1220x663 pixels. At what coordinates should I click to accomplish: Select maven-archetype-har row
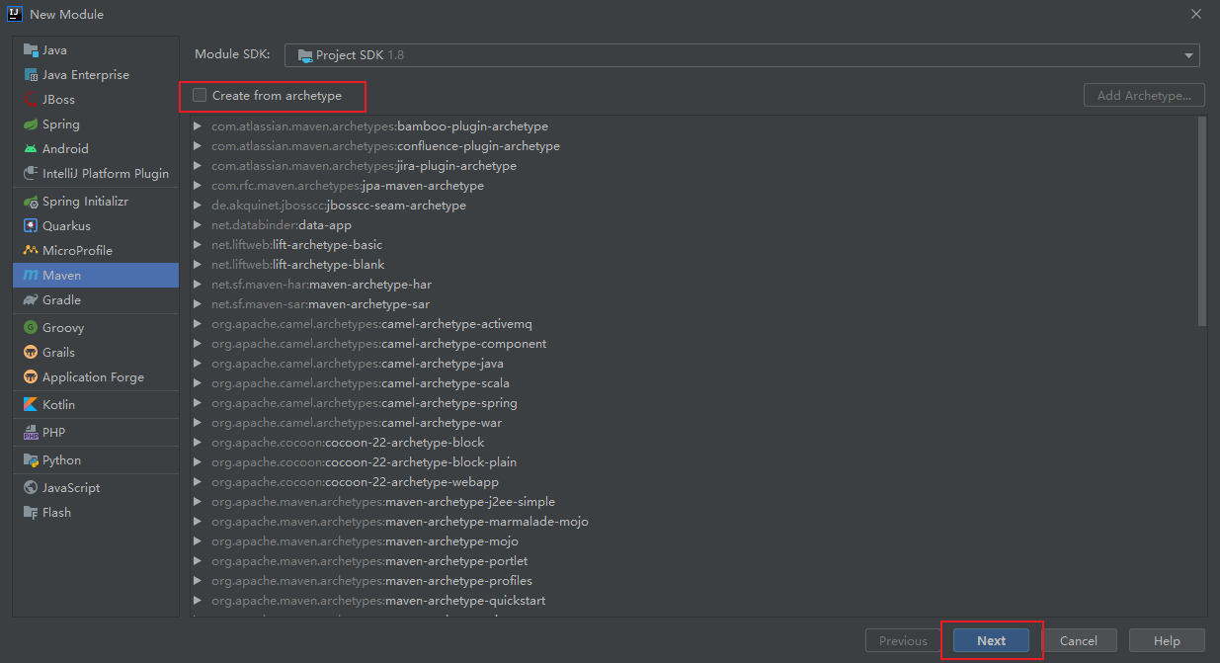(693, 285)
